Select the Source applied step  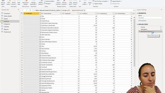coord(143,27)
